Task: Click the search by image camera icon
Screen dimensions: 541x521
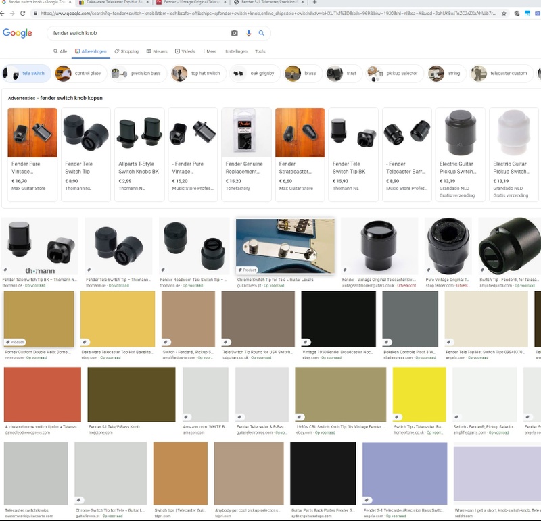Action: [234, 33]
